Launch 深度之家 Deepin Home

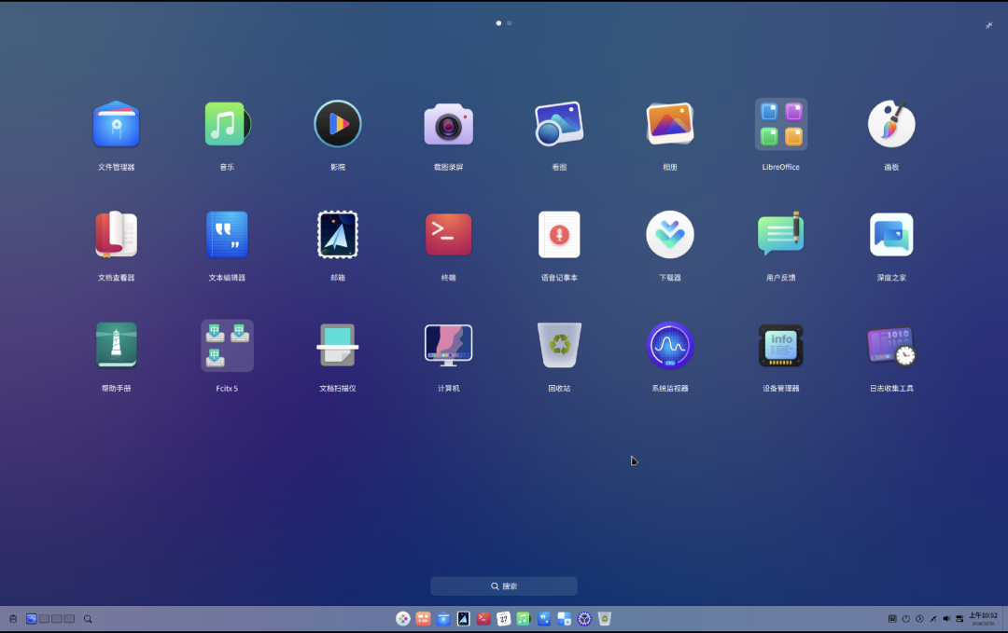click(x=891, y=234)
